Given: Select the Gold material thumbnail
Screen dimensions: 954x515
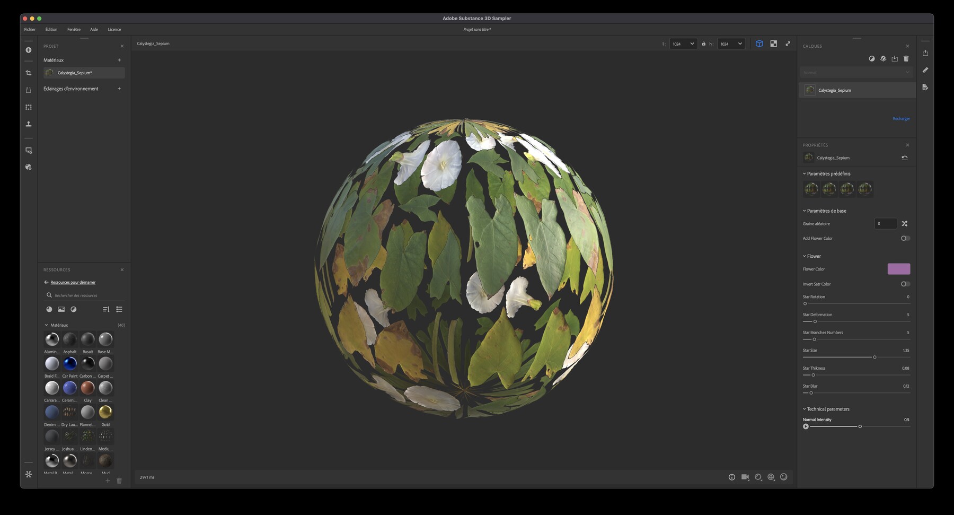Looking at the screenshot, I should 105,412.
